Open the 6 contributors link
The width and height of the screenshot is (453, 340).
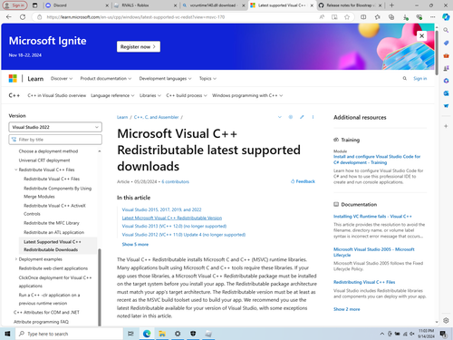[x=175, y=181]
